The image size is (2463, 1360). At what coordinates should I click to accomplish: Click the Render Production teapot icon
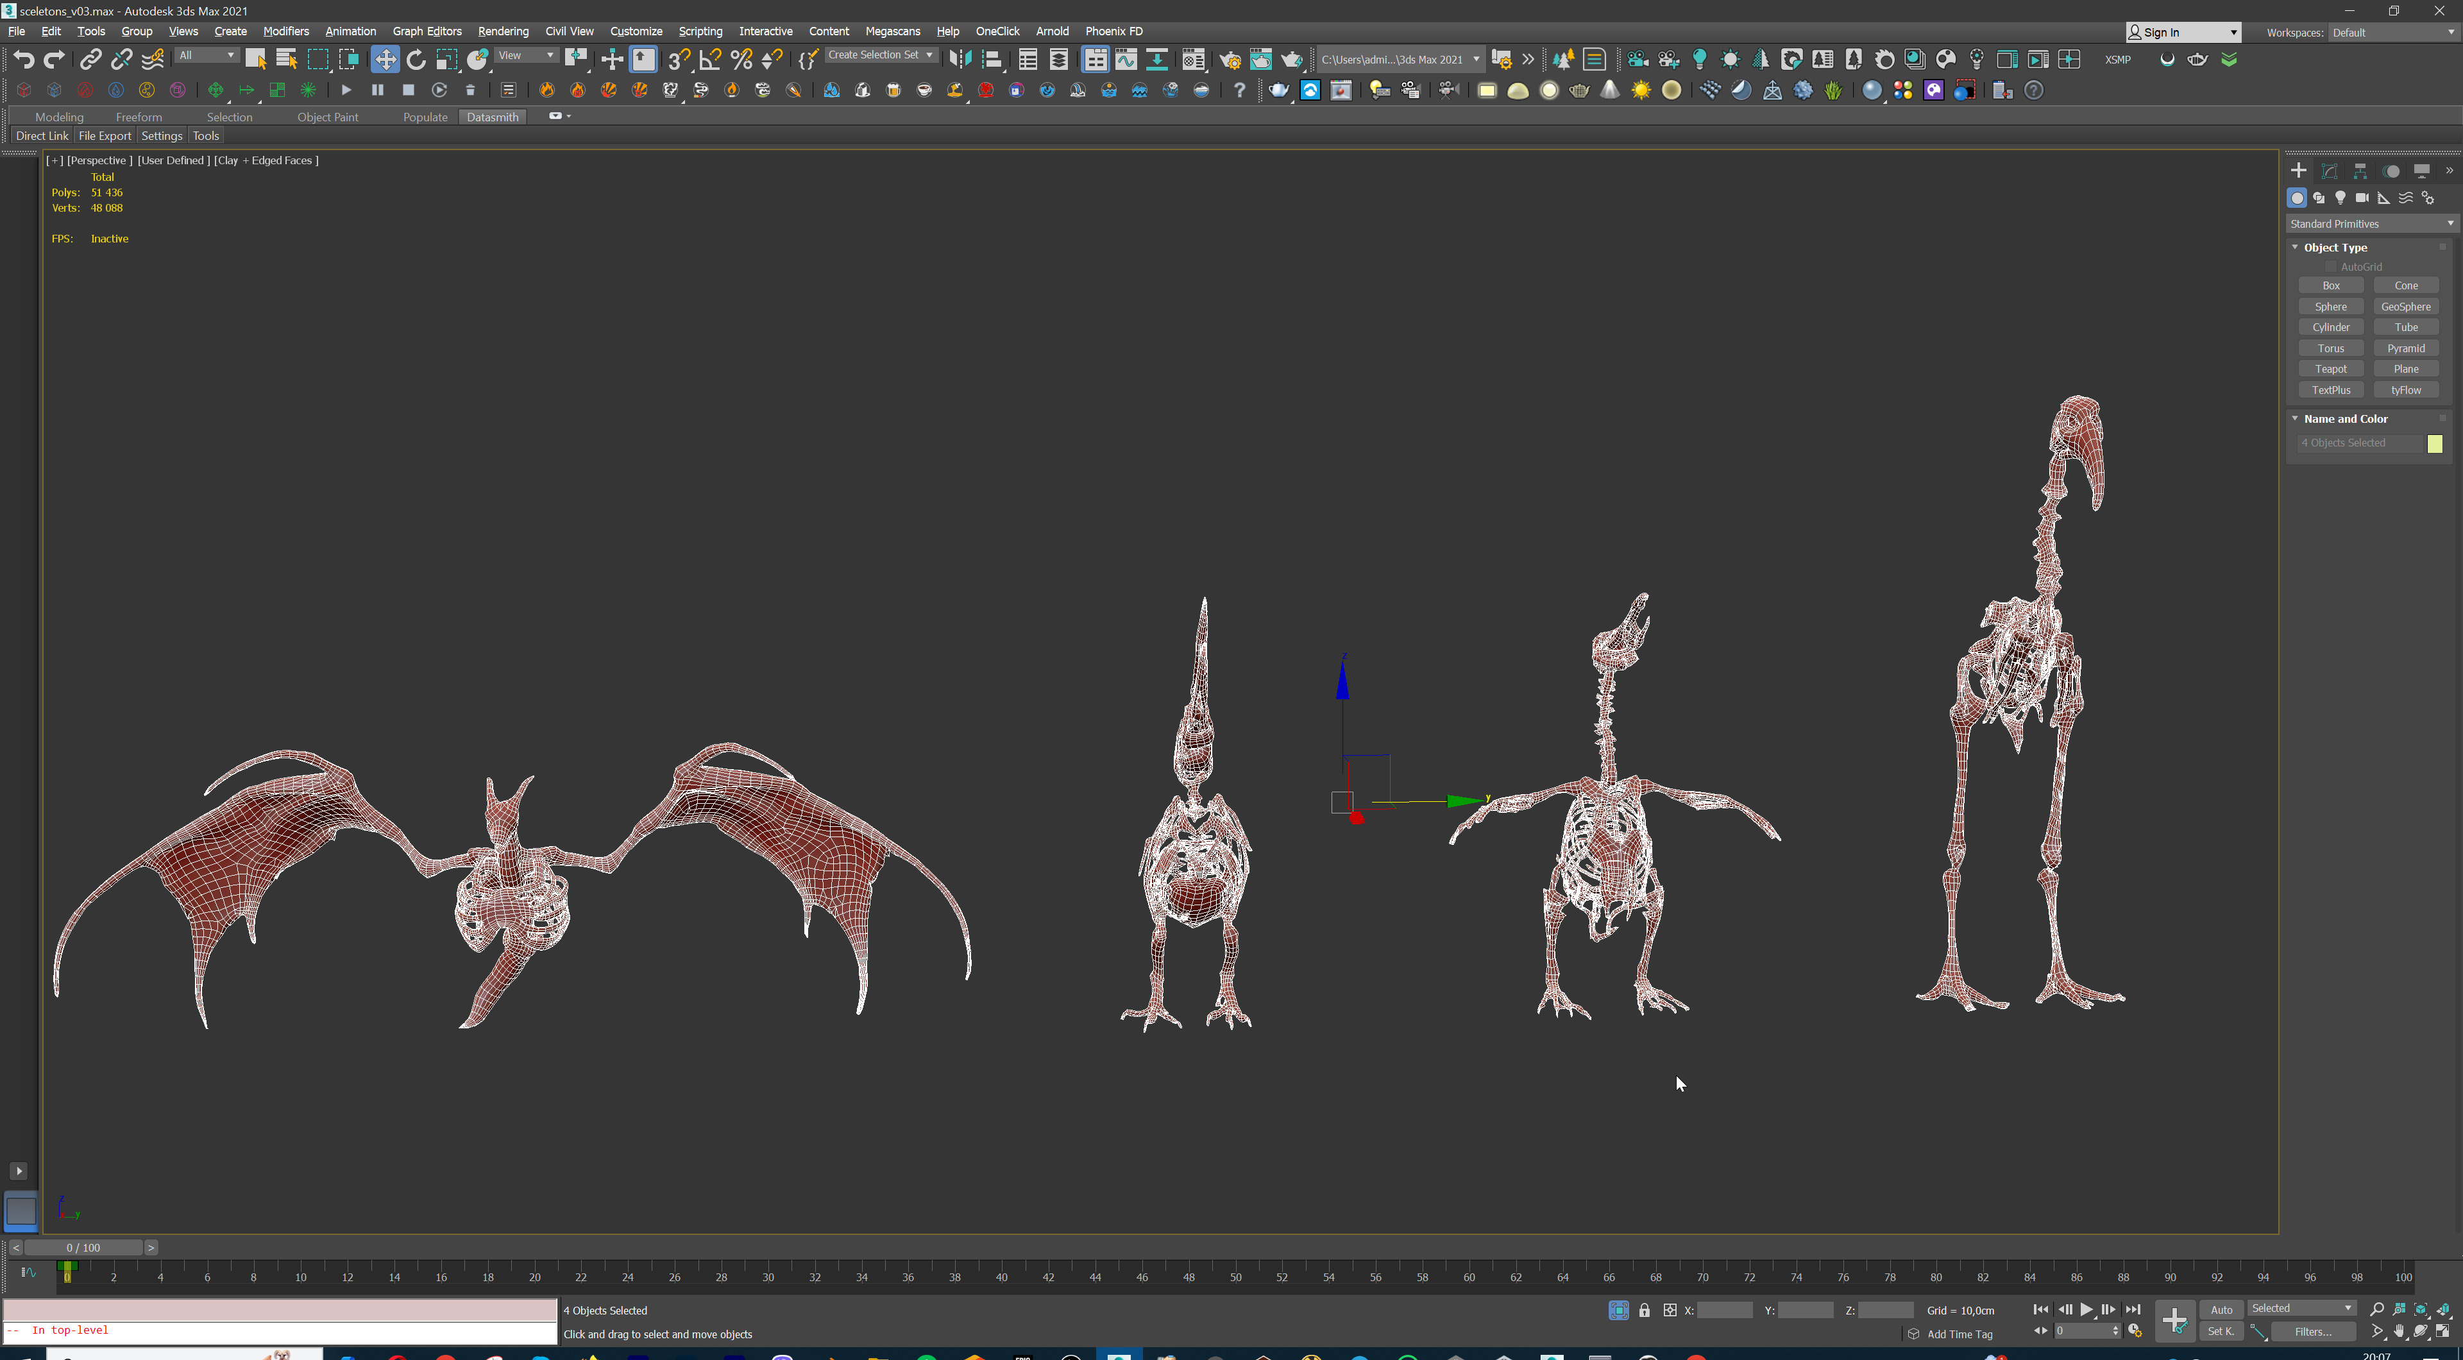pos(1292,59)
